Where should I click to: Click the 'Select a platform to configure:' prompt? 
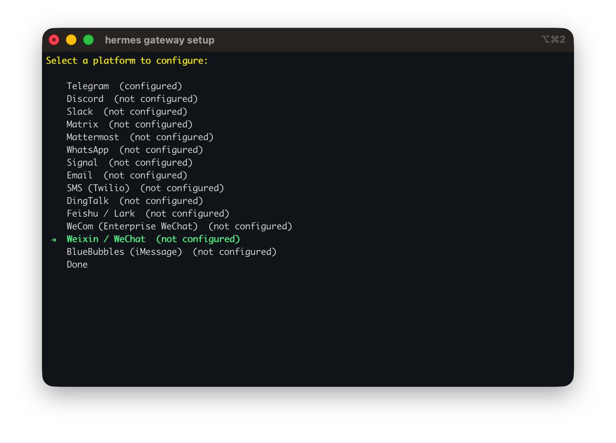127,61
